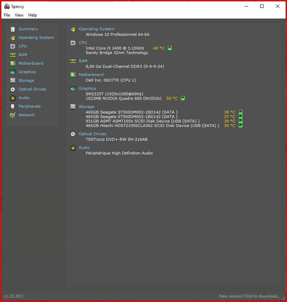Click the disc icon beside Optical Drives heading
This screenshot has height=302, width=287.
(73, 134)
